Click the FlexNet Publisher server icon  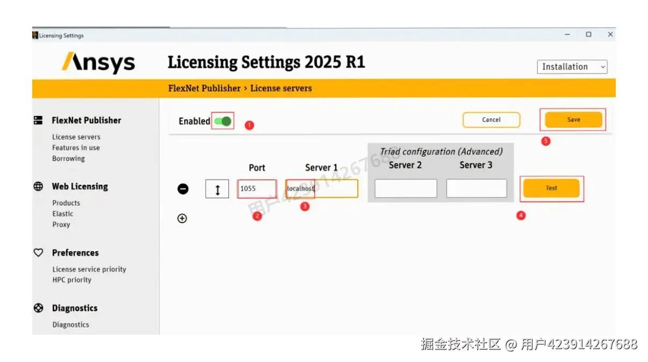pos(38,120)
